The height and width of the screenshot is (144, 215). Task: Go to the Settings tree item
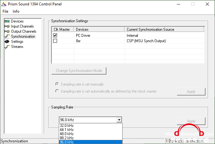17,42
